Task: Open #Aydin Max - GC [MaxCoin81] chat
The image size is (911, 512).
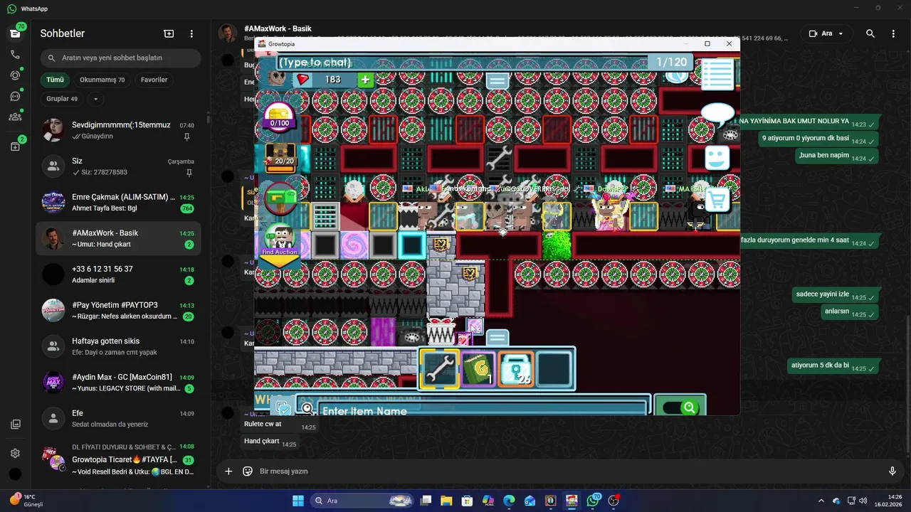Action: point(118,383)
